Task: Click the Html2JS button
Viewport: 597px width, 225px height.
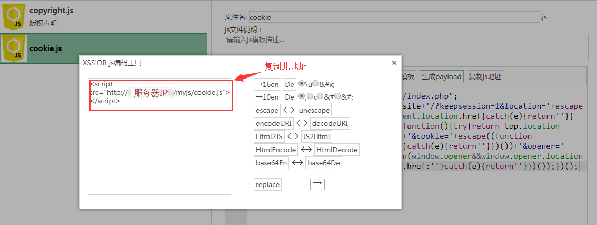Action: (269, 136)
